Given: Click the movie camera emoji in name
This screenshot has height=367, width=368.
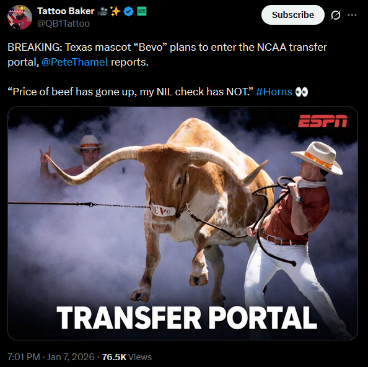Looking at the screenshot, I should pyautogui.click(x=103, y=12).
